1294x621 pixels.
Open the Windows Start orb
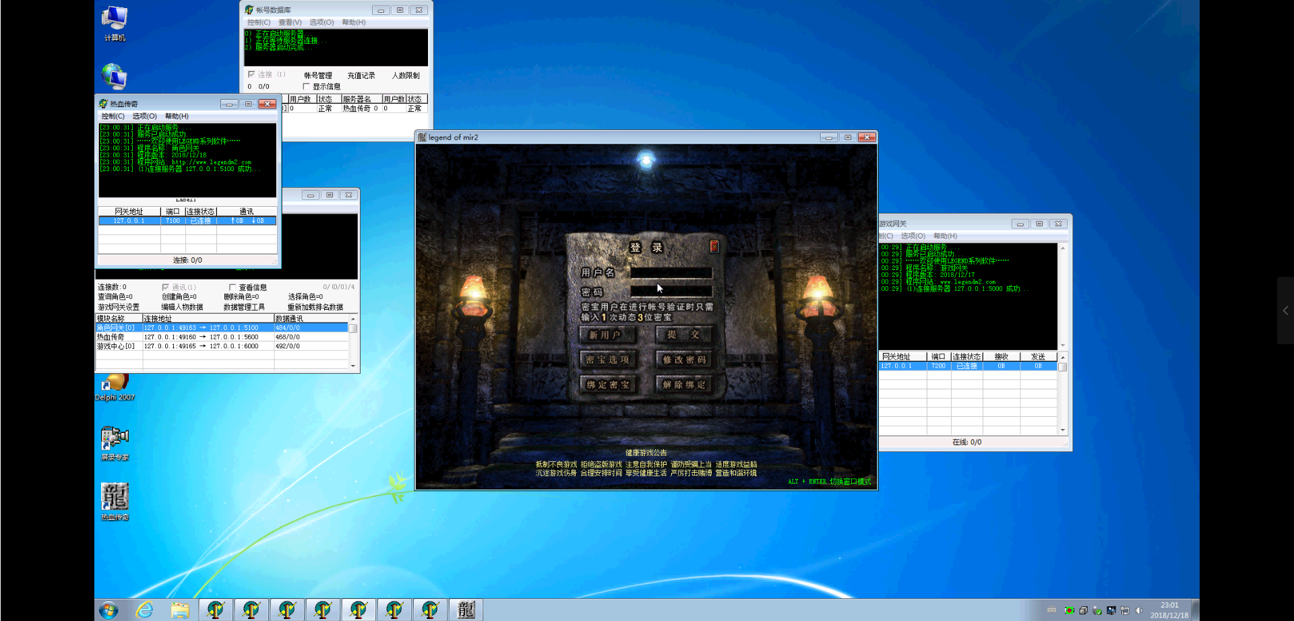pyautogui.click(x=109, y=610)
